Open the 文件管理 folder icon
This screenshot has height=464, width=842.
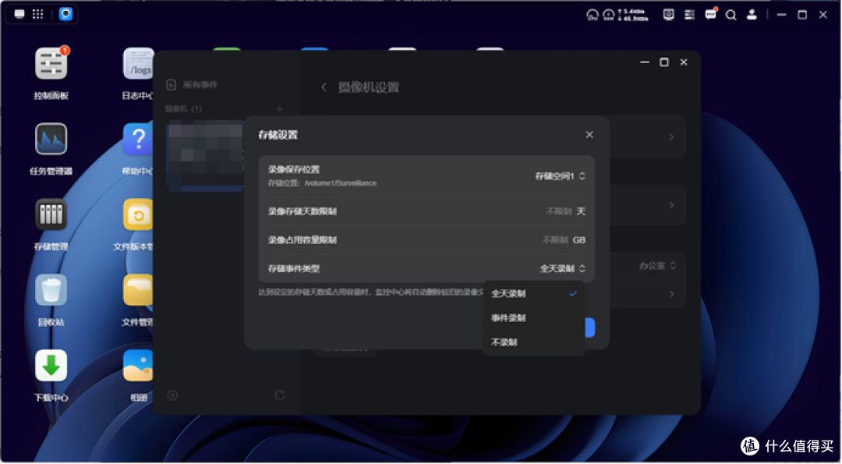click(x=138, y=290)
